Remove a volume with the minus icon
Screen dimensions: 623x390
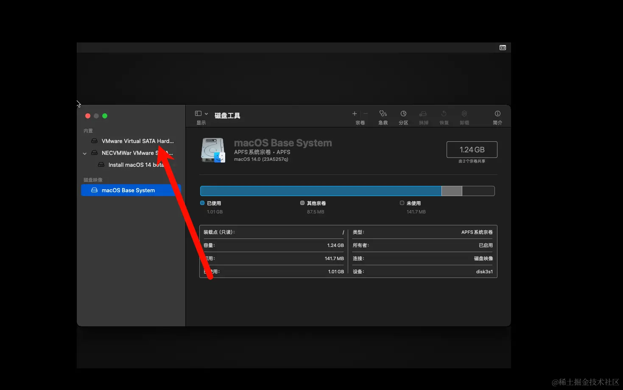(x=366, y=113)
